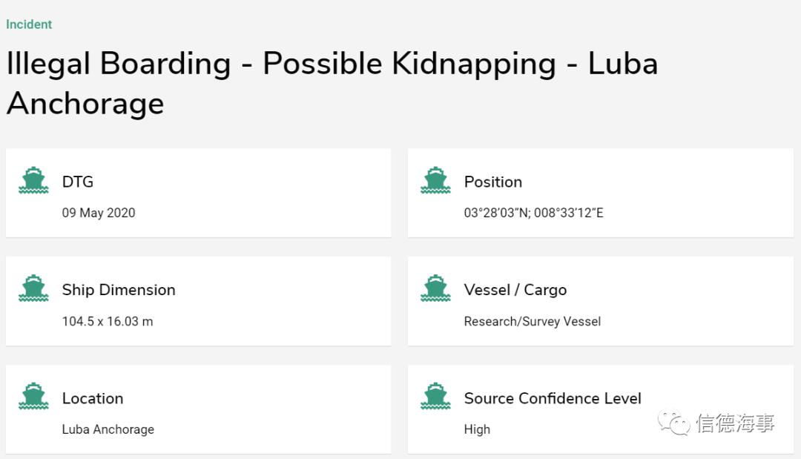Click the coordinates 03°28'03"N; 008°33'12"E
801x459 pixels.
pos(534,213)
